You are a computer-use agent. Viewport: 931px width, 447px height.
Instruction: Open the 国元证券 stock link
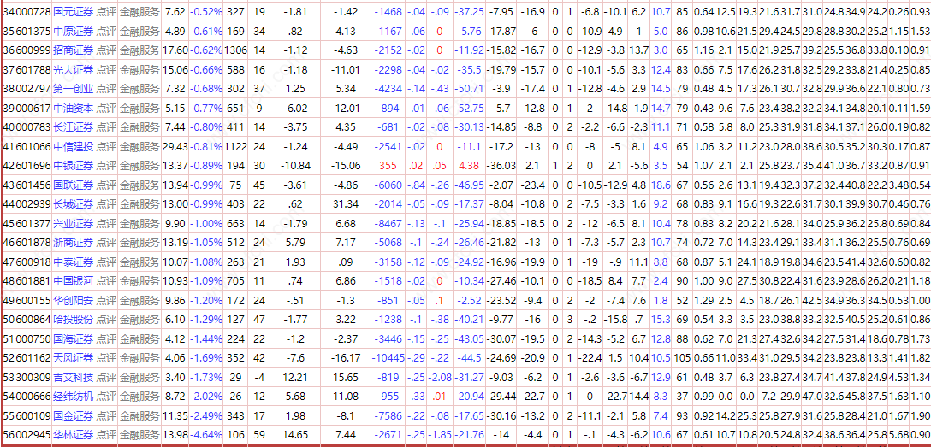(x=73, y=11)
